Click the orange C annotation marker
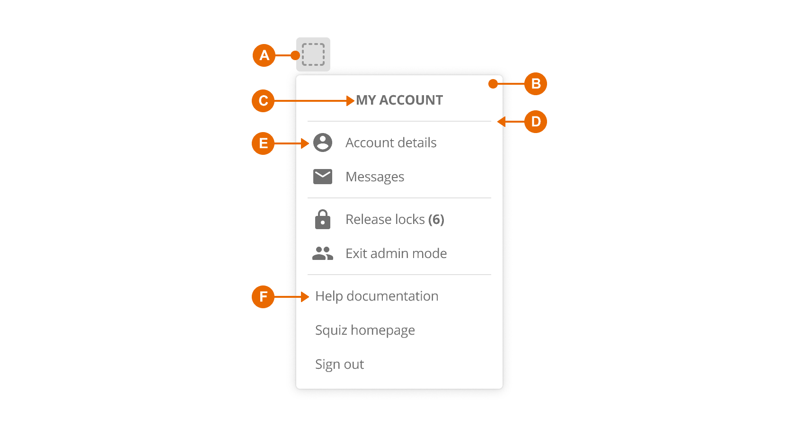Viewport: 795px width, 428px height. click(x=263, y=101)
